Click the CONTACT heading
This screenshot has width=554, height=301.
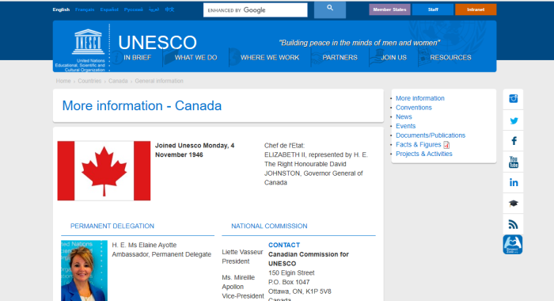coord(284,245)
